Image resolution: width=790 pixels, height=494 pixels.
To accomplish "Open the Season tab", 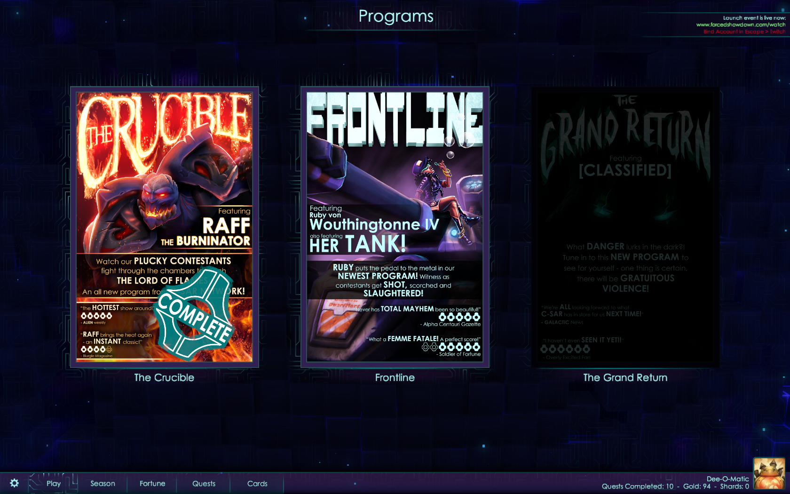I will tap(103, 483).
